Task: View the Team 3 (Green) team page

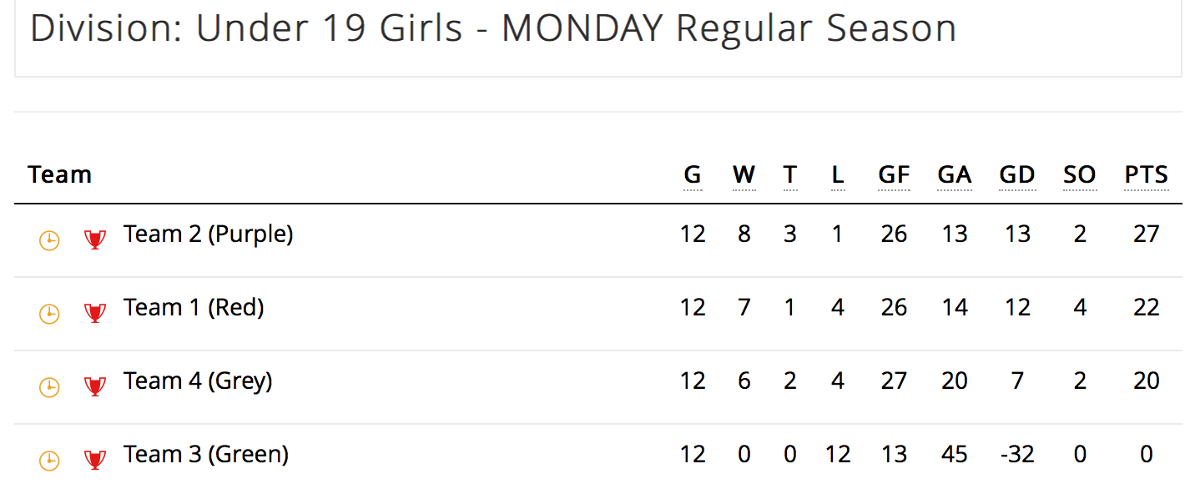Action: pyautogui.click(x=206, y=455)
